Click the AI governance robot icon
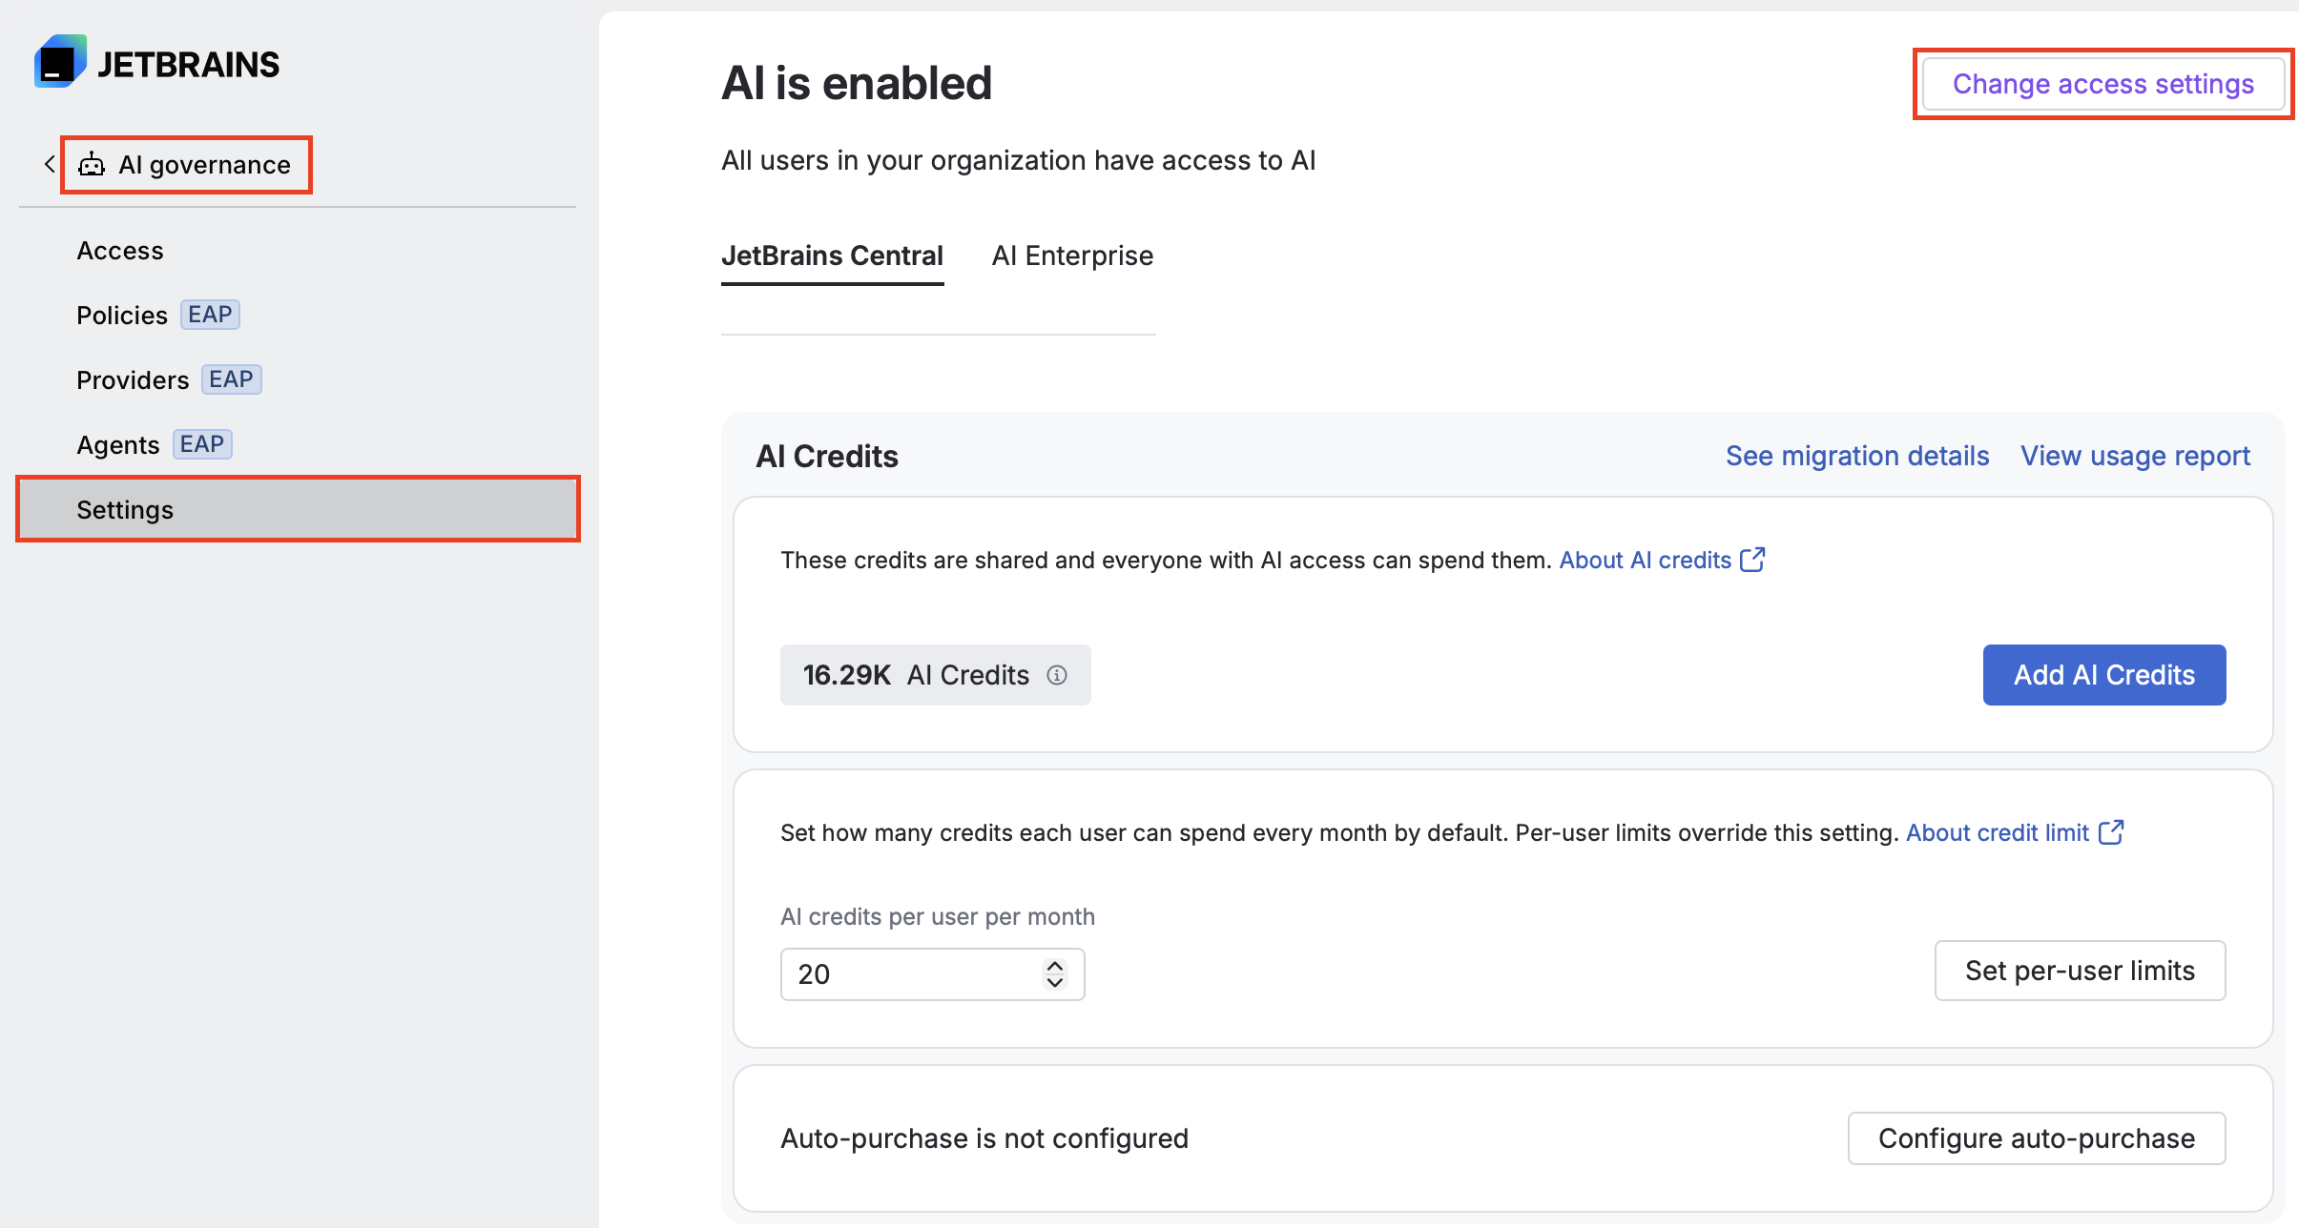Viewport: 2299px width, 1228px height. pyautogui.click(x=92, y=165)
